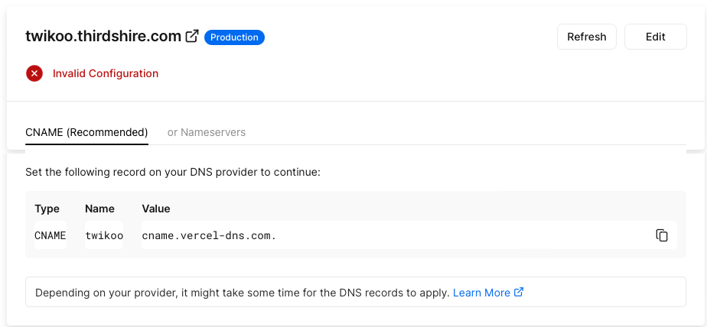The image size is (707, 327).
Task: Click the red Invalid Configuration error icon
Action: tap(34, 73)
